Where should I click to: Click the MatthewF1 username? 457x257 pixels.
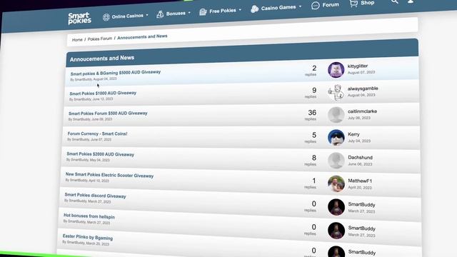pos(360,181)
